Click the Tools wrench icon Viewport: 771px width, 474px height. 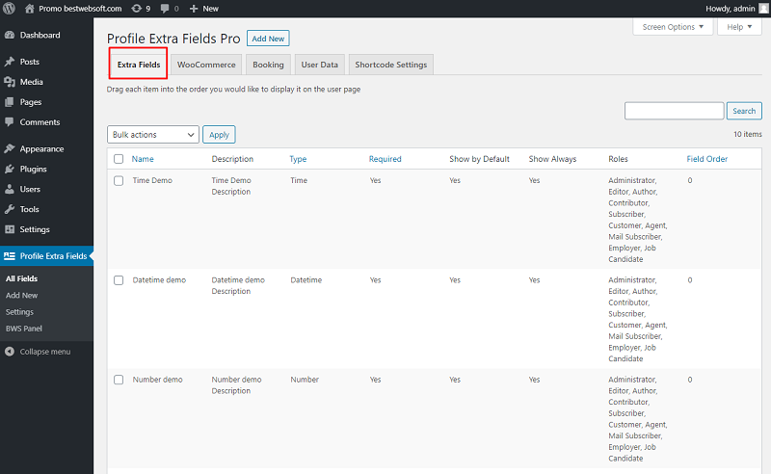click(10, 209)
